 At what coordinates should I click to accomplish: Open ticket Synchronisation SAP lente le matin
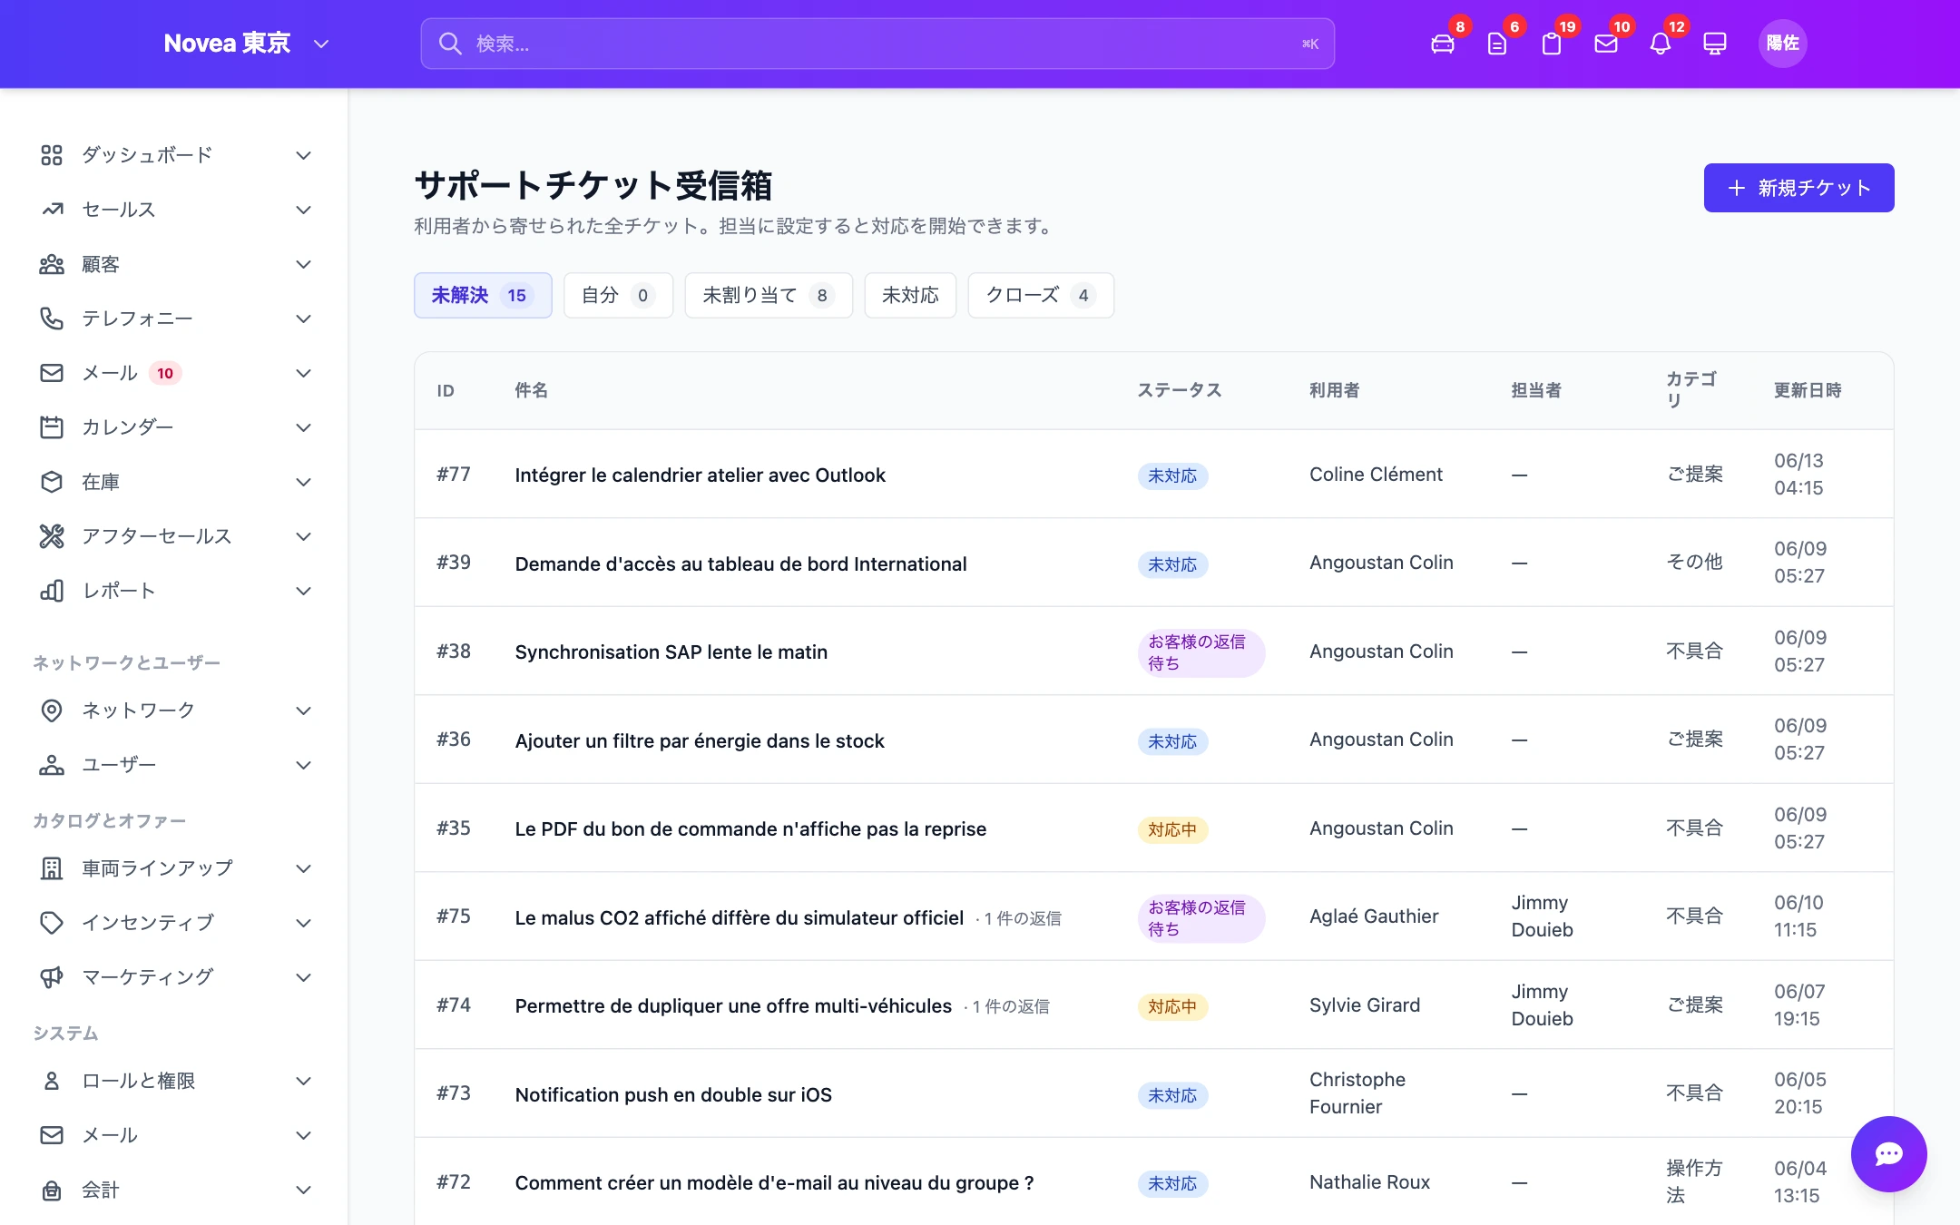pyautogui.click(x=671, y=652)
